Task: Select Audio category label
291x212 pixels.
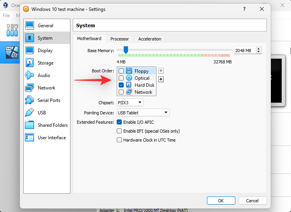Action: pos(44,75)
